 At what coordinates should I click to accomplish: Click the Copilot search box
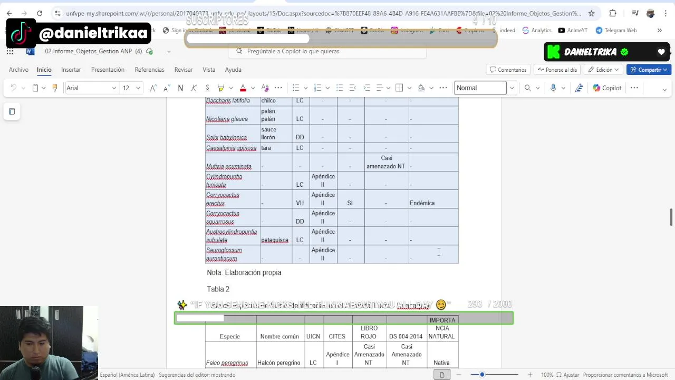(327, 51)
